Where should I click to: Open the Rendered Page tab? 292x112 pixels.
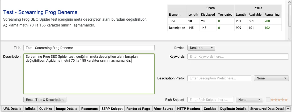[138, 109]
